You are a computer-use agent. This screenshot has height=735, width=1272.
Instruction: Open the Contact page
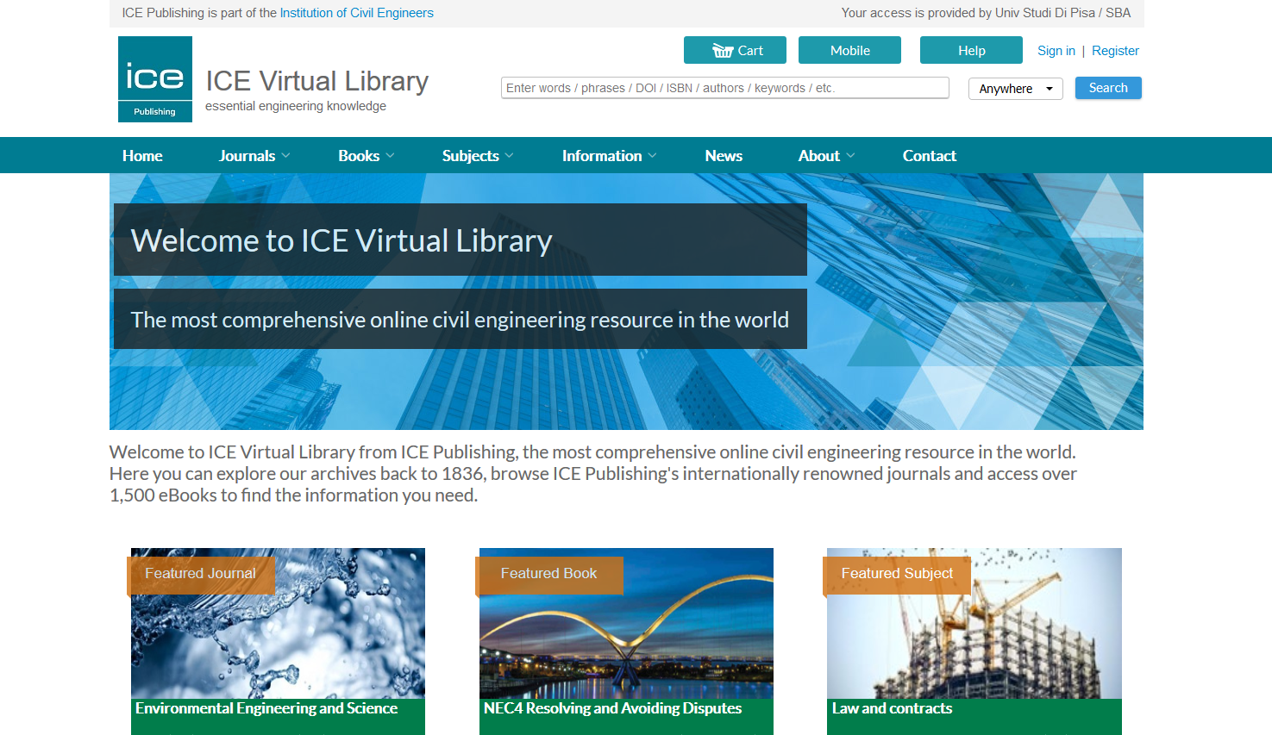[929, 156]
